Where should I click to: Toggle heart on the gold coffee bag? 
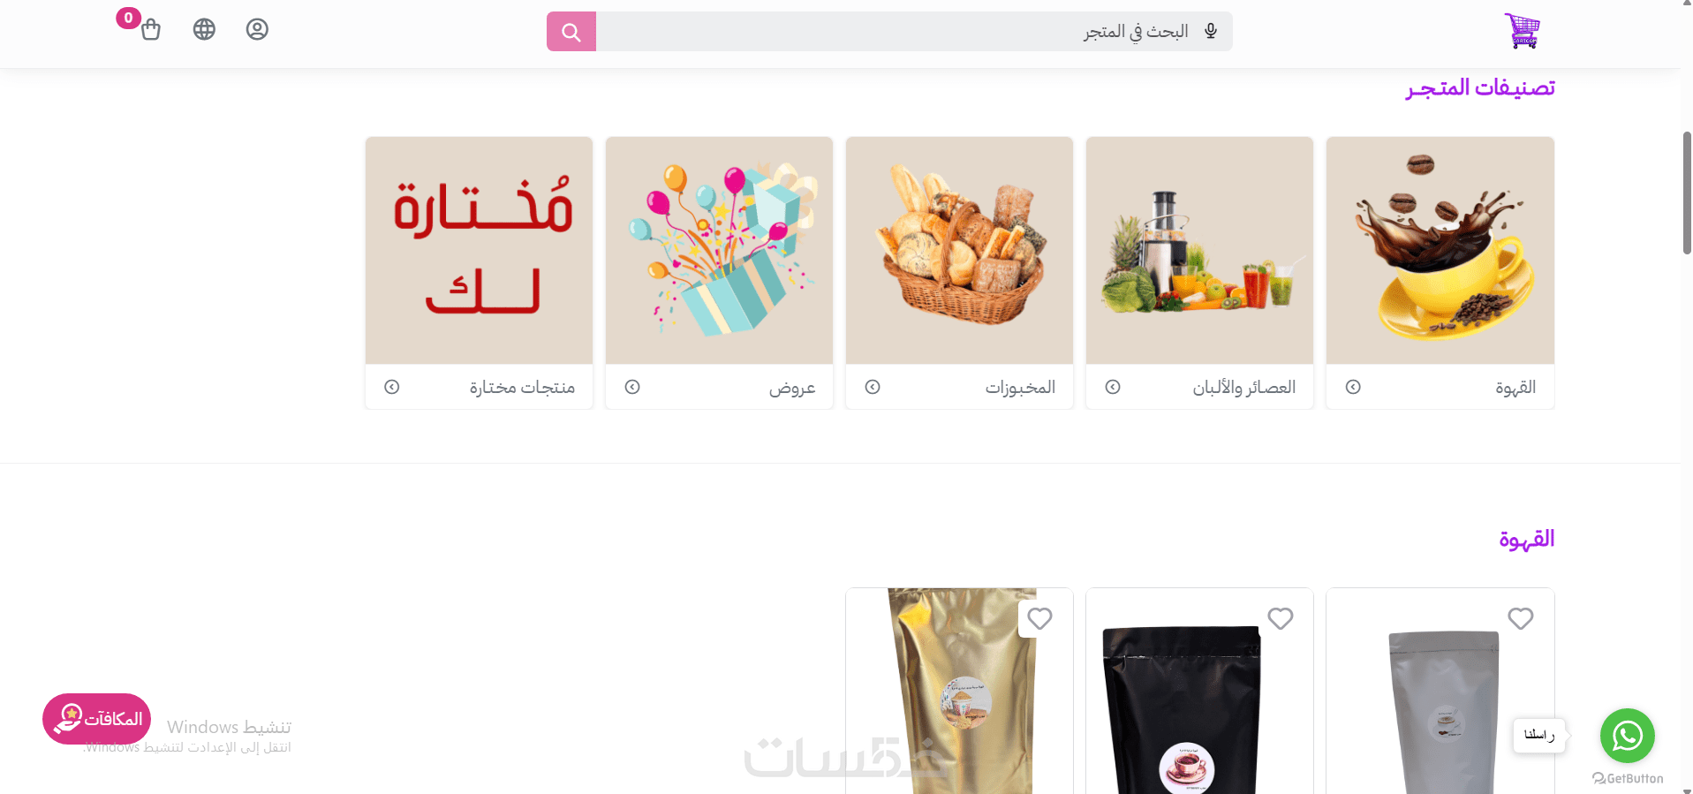pyautogui.click(x=1039, y=618)
